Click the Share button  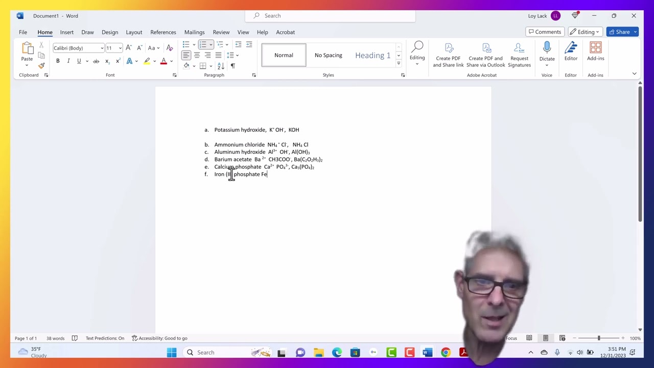click(x=619, y=32)
